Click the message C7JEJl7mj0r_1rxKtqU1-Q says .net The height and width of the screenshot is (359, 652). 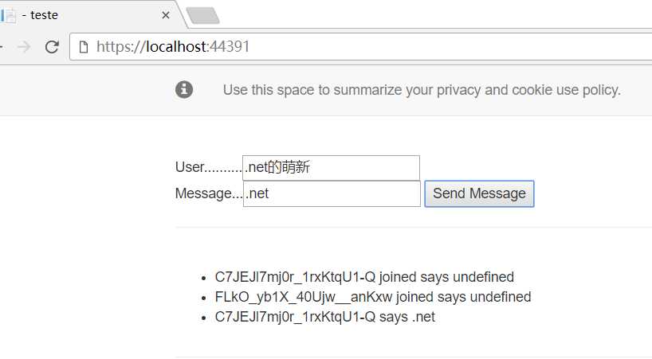(x=324, y=317)
